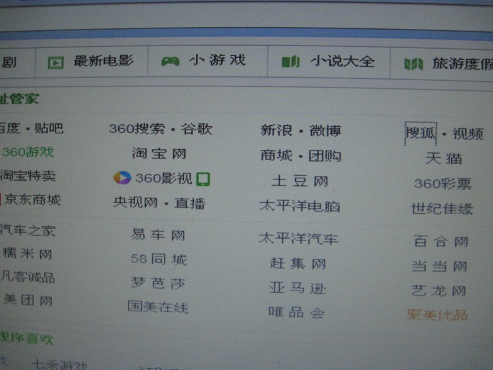Open the 小说大全 text label in the top bar
Screen dimensions: 493x370
click(x=343, y=61)
